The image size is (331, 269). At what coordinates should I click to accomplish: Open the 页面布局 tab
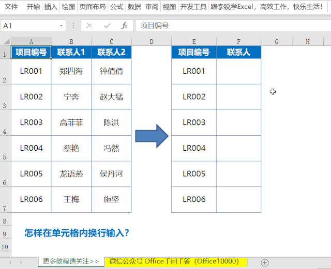[93, 7]
